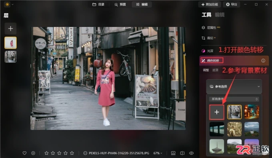The height and width of the screenshot is (158, 272).
Task: Open the chevron beside the app logo
Action: (x=12, y=4)
